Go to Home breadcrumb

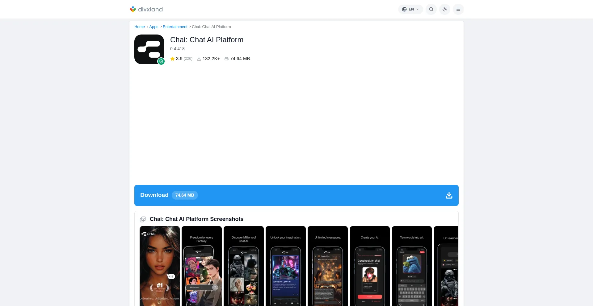(140, 27)
